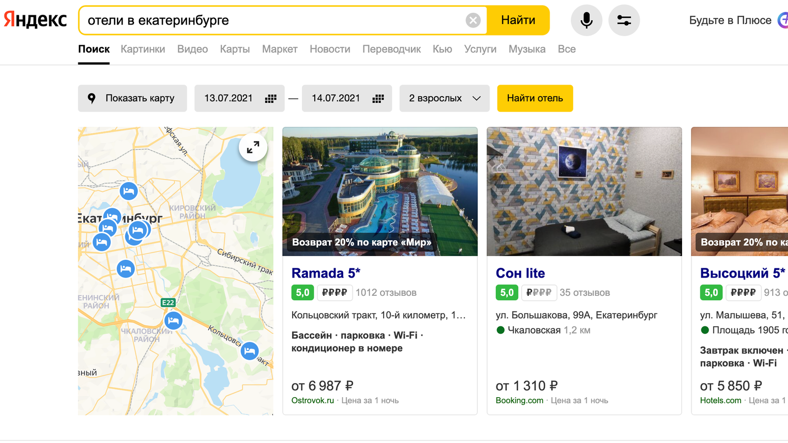The height and width of the screenshot is (443, 788).
Task: Select hotel marker on Koltsovsky tract
Action: 250,351
